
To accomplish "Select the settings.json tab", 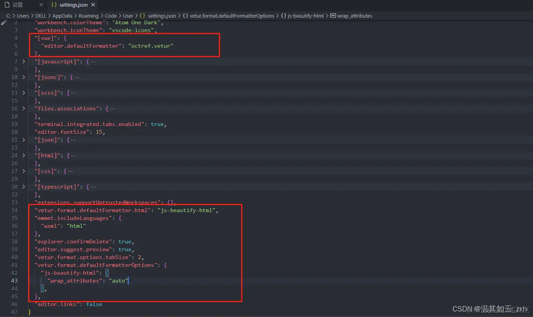I will pos(73,5).
